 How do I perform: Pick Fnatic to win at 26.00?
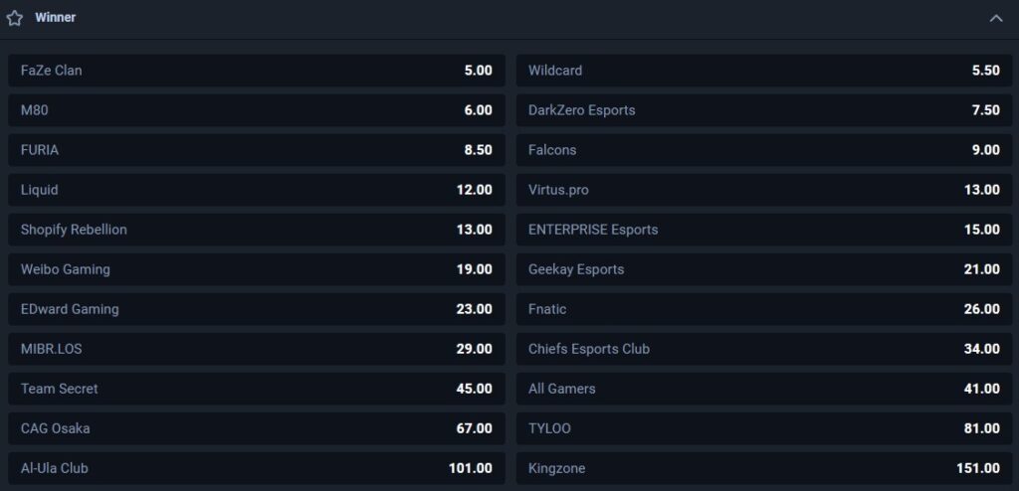pos(764,309)
